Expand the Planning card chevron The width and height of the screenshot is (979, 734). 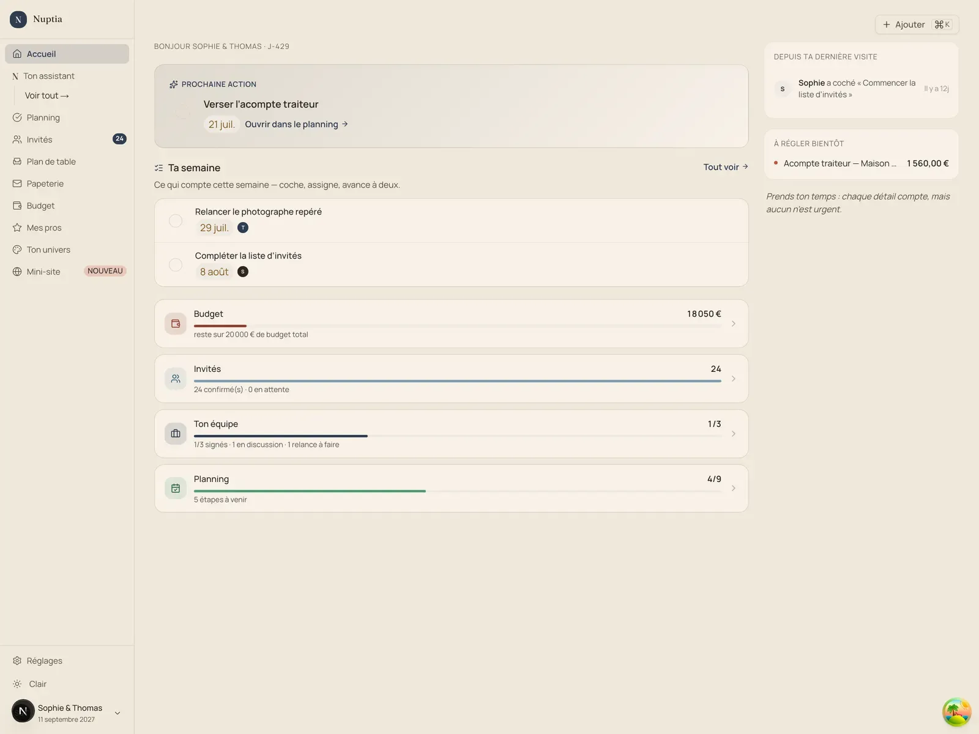(x=733, y=488)
